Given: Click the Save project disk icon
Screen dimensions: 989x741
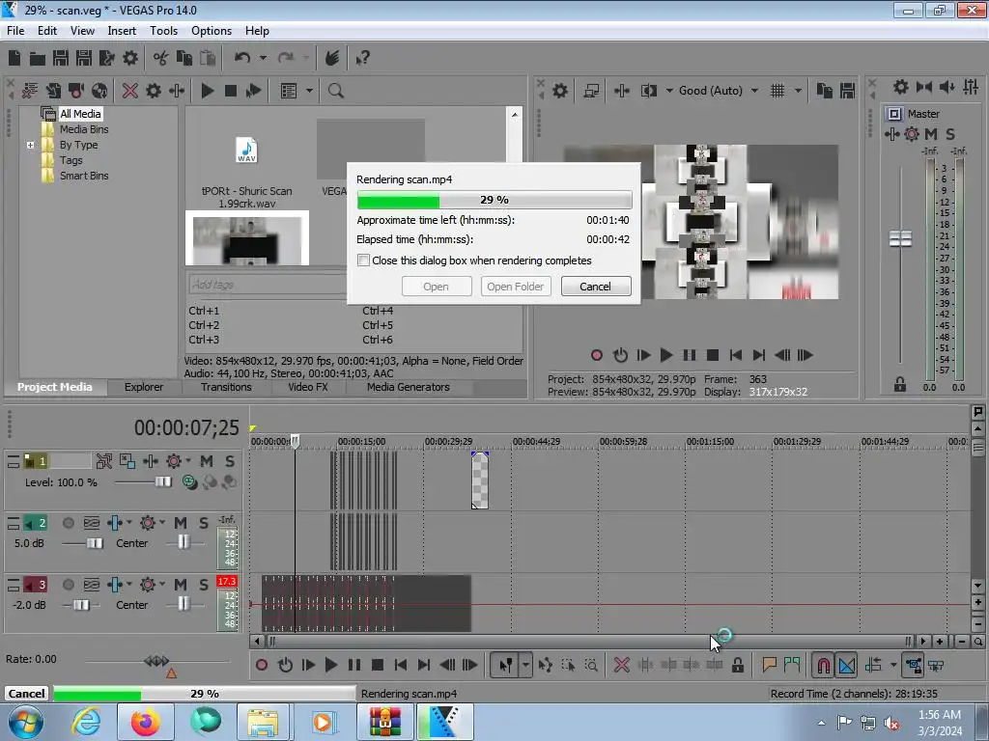Looking at the screenshot, I should [61, 59].
